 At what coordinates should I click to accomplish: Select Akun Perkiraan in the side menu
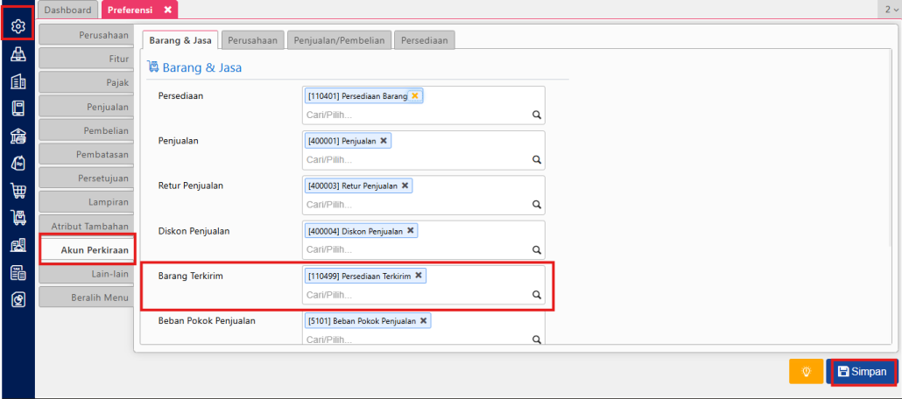click(x=88, y=250)
